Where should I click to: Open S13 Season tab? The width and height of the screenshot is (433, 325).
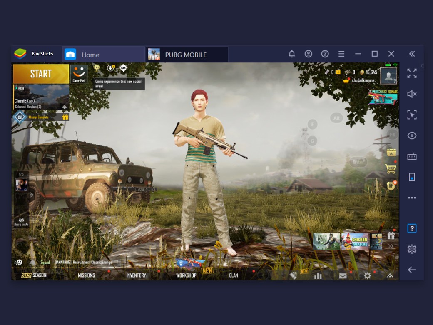point(34,275)
